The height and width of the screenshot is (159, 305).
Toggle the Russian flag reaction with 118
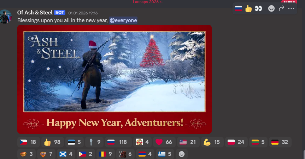point(118,142)
